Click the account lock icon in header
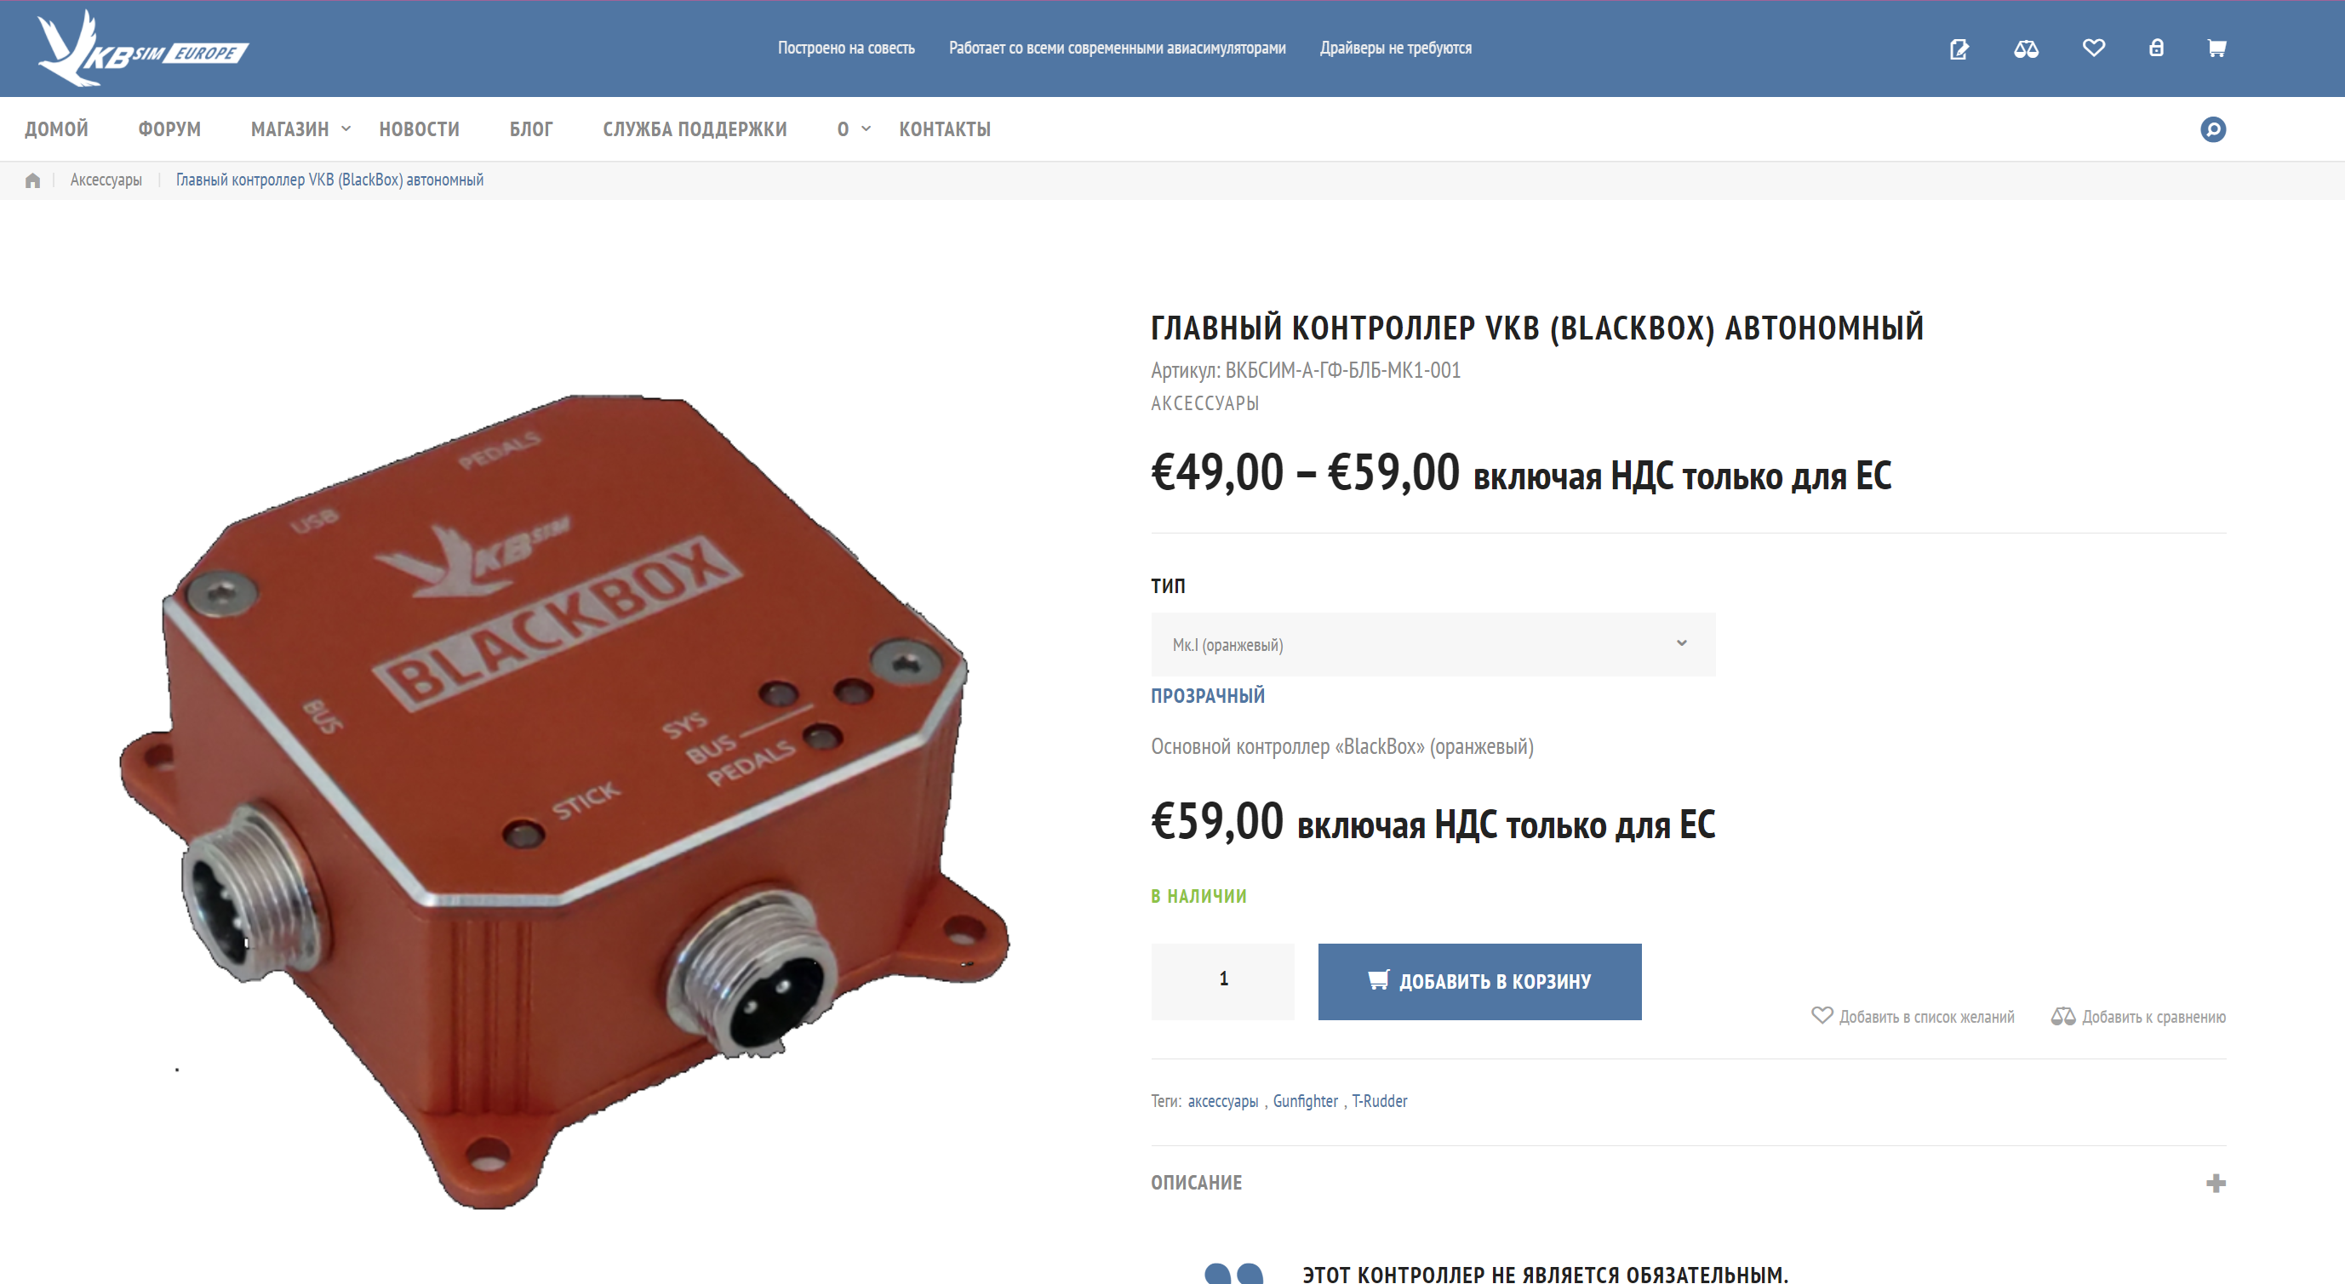 (x=2156, y=48)
